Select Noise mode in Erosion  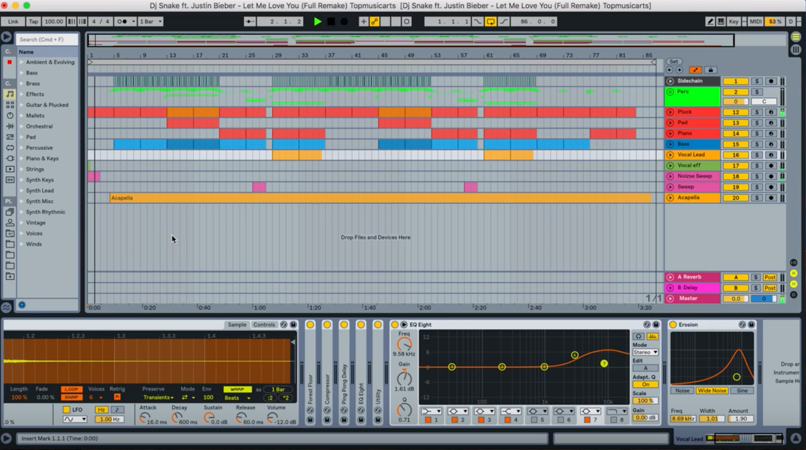pos(682,391)
